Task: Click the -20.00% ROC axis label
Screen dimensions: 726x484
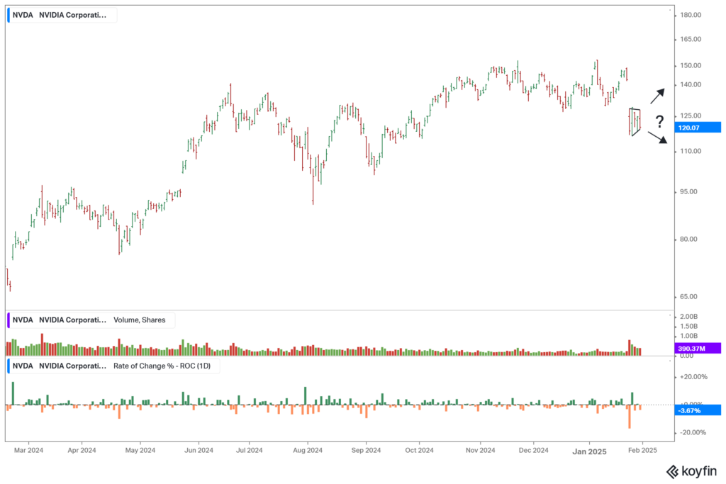Action: (x=693, y=433)
